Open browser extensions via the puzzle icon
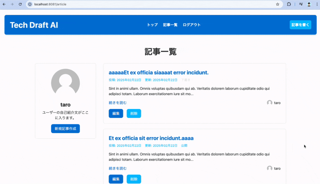This screenshot has height=184, width=320. (x=289, y=4)
